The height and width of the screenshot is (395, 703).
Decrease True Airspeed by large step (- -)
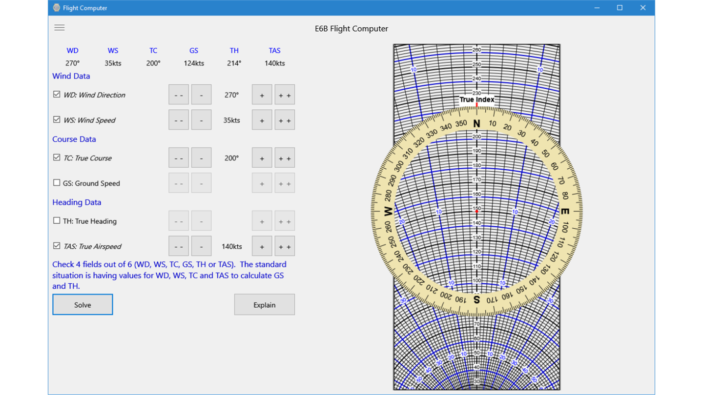point(179,246)
